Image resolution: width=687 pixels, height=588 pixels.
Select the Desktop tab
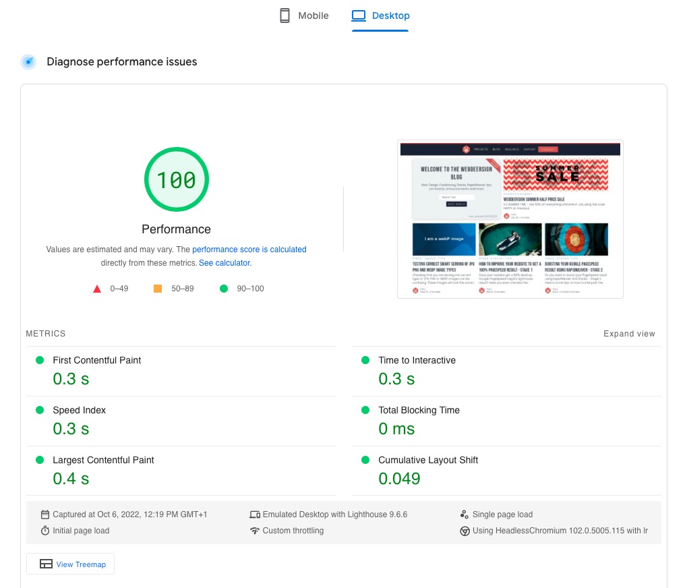[380, 16]
